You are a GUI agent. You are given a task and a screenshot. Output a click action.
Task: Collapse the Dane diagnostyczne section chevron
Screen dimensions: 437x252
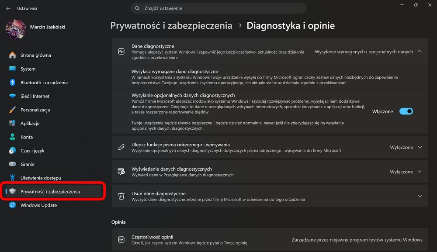(x=420, y=52)
